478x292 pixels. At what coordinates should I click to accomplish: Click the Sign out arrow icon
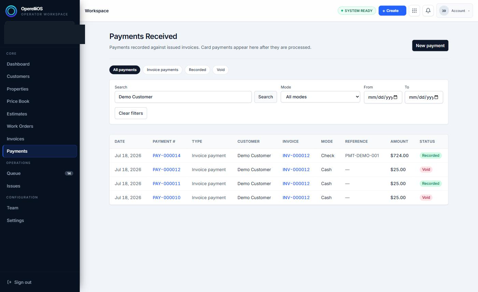[x=9, y=282]
